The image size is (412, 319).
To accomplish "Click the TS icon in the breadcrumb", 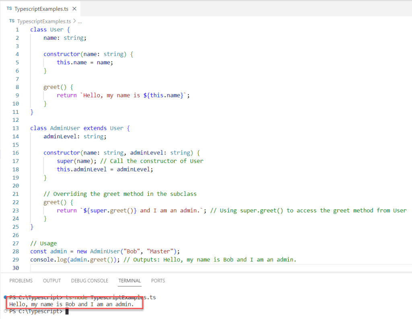I will click(x=12, y=21).
